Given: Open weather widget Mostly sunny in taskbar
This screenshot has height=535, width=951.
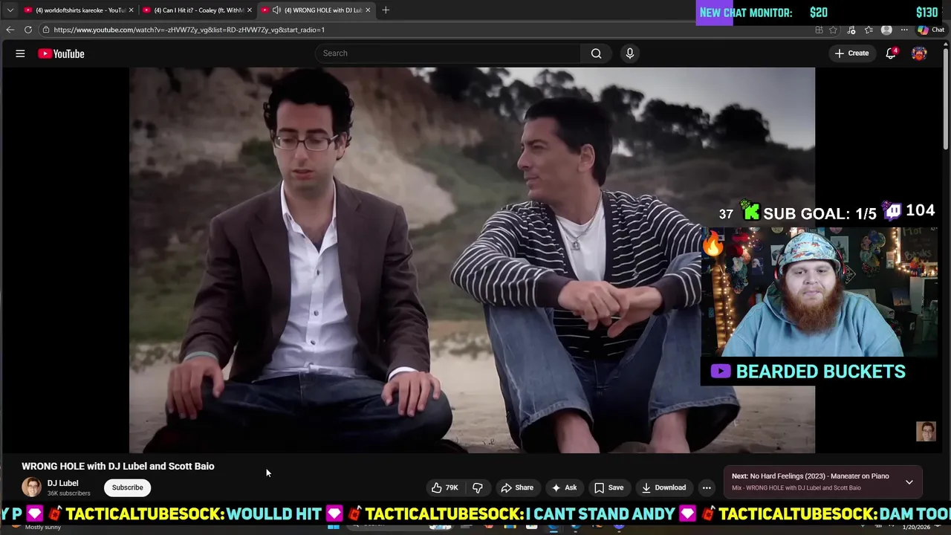Looking at the screenshot, I should [43, 528].
